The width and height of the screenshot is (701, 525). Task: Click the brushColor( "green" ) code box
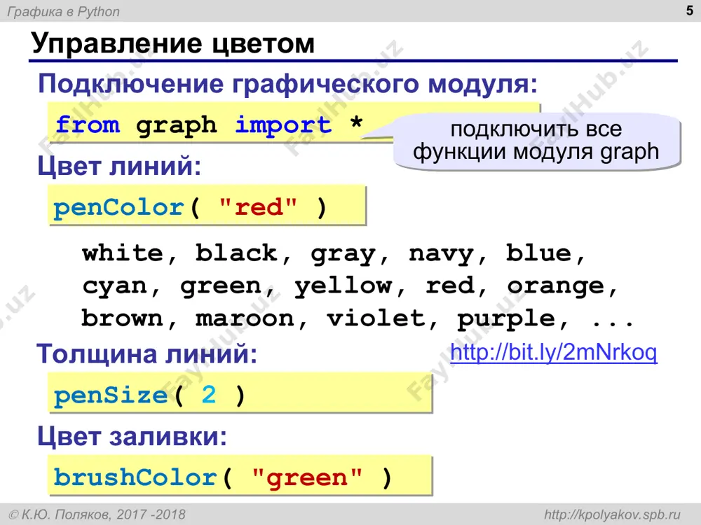click(x=240, y=475)
